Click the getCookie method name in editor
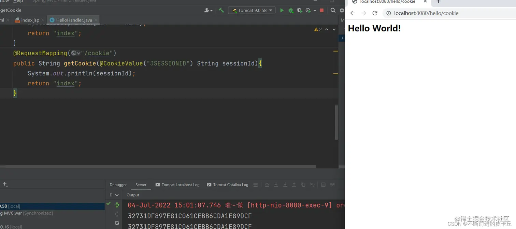This screenshot has width=516, height=229. point(80,63)
